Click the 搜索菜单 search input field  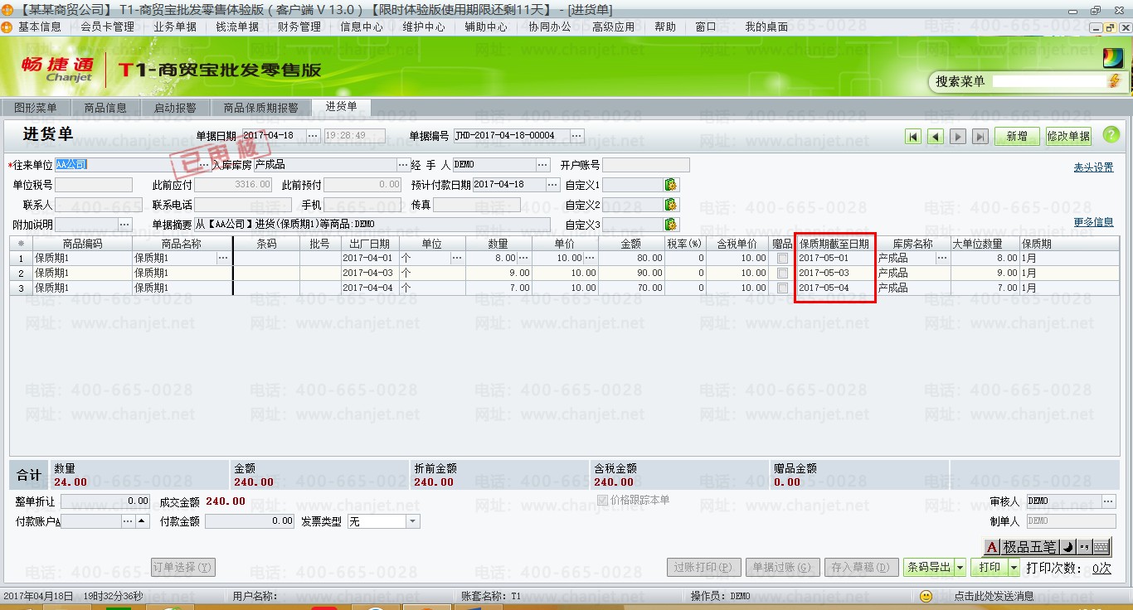coord(1048,81)
